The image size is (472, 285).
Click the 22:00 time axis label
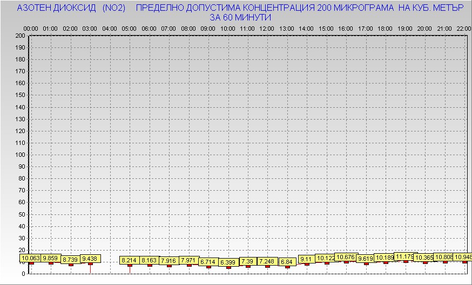[463, 28]
